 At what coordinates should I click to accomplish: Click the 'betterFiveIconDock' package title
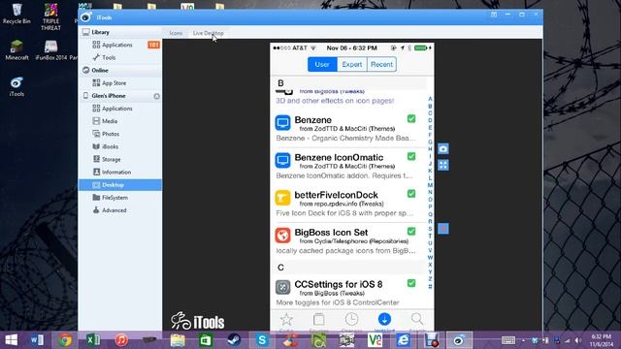[336, 195]
